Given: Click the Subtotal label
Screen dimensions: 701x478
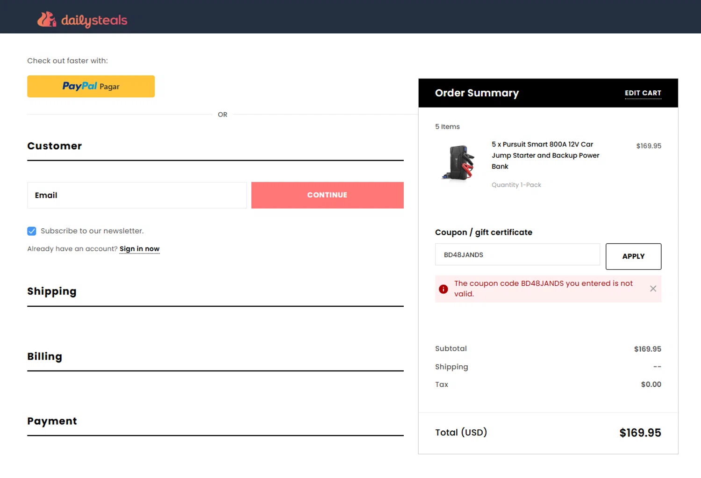Looking at the screenshot, I should tap(451, 348).
